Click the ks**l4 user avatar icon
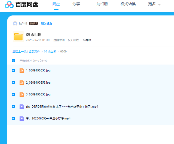 point(15,24)
